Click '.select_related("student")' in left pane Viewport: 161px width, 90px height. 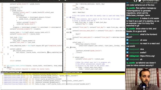tap(26, 22)
